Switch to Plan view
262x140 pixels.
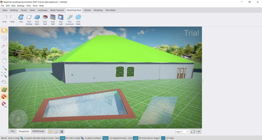coord(13,131)
